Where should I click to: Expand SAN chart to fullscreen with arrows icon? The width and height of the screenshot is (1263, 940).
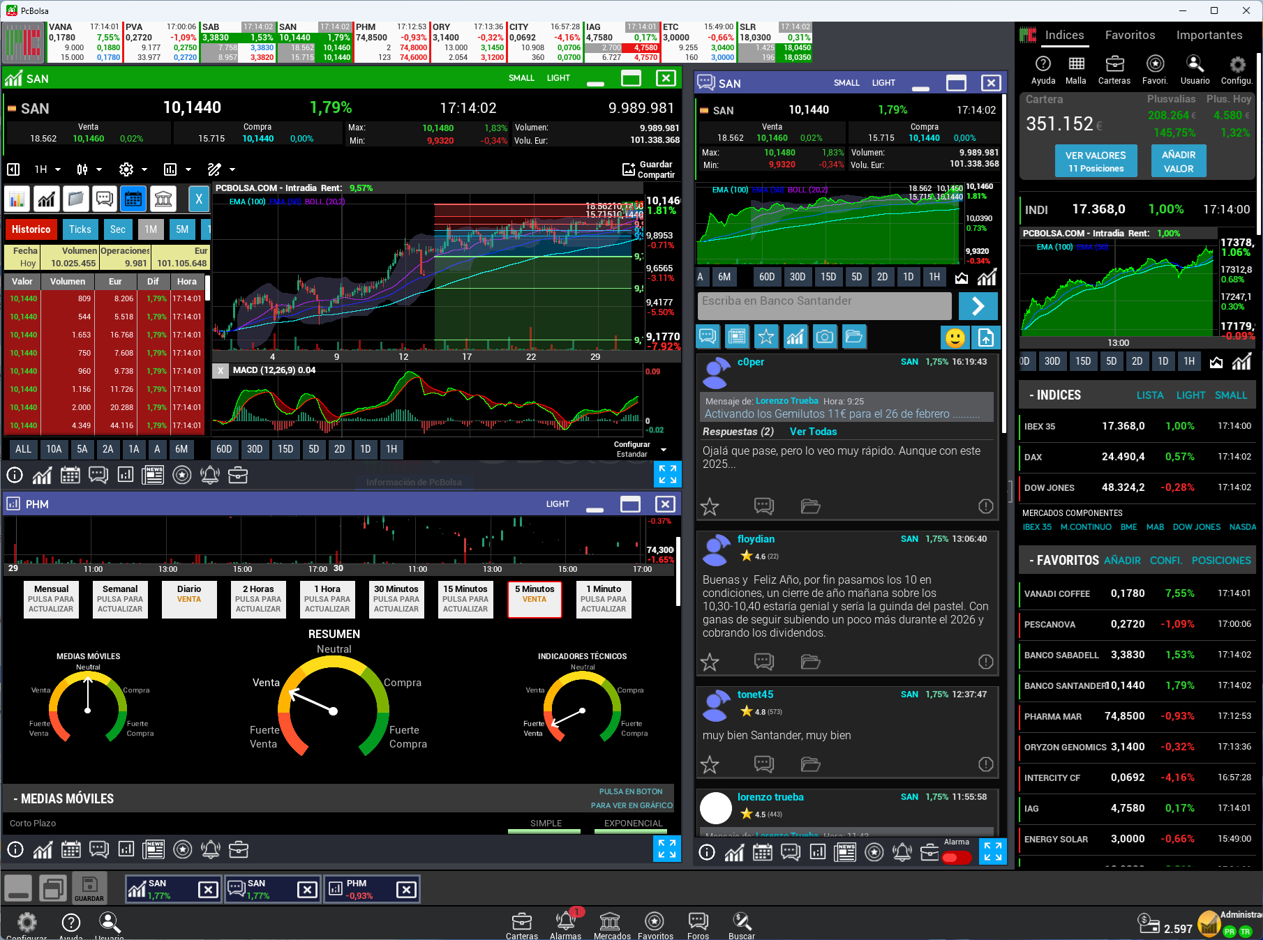pyautogui.click(x=668, y=474)
